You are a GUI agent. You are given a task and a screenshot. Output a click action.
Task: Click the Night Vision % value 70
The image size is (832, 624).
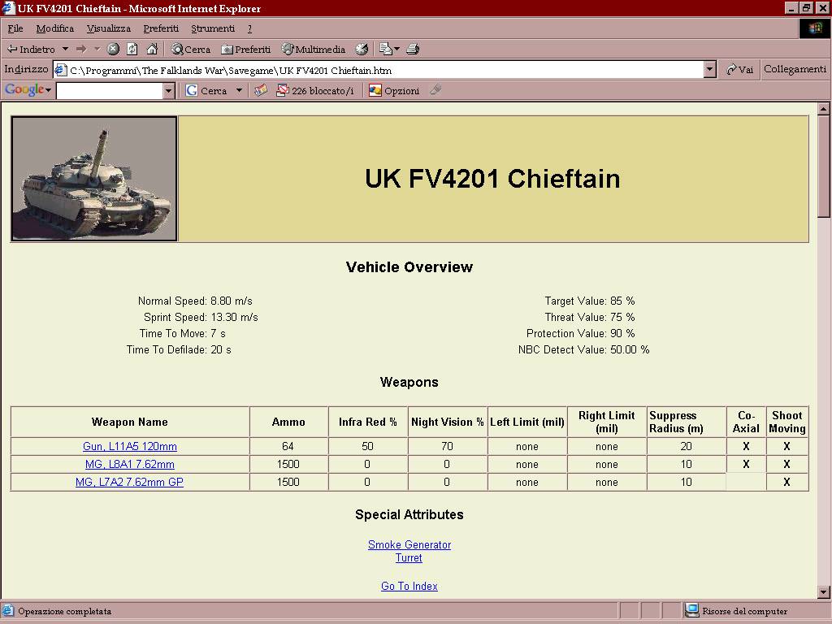pos(448,447)
